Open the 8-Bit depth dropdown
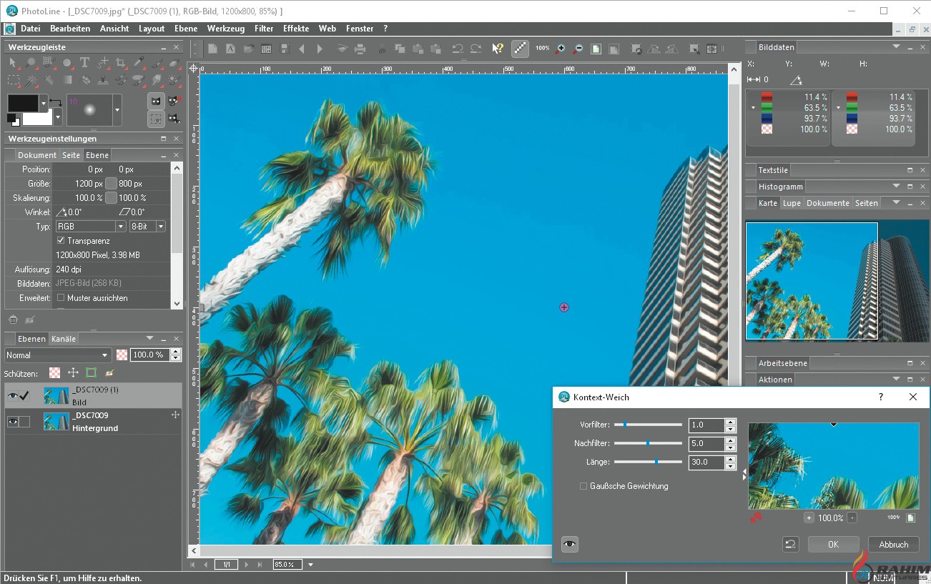Viewport: 931px width, 584px height. click(x=147, y=227)
